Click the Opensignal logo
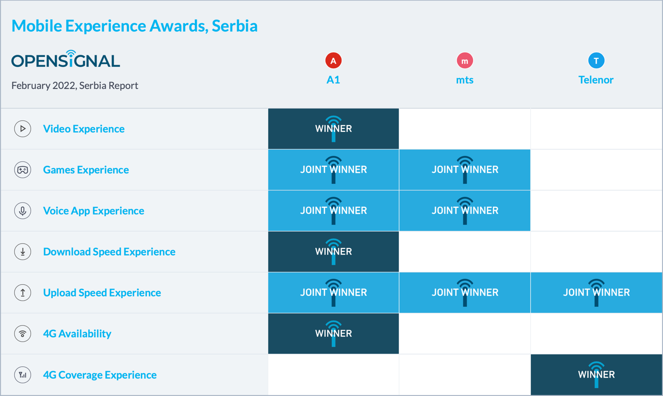The image size is (663, 396). pos(66,60)
